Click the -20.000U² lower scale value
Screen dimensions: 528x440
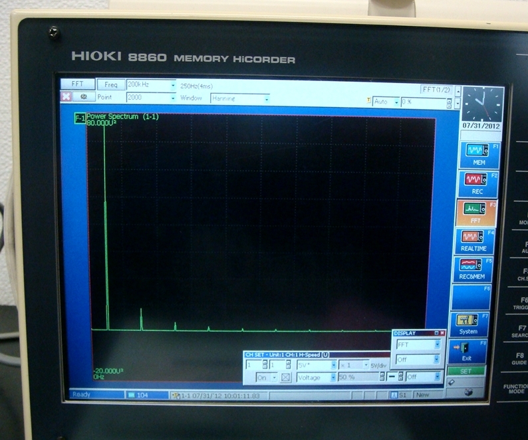(x=108, y=371)
